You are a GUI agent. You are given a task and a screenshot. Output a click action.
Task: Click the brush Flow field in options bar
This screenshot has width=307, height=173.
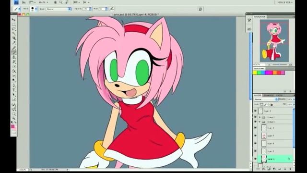[x=102, y=9]
